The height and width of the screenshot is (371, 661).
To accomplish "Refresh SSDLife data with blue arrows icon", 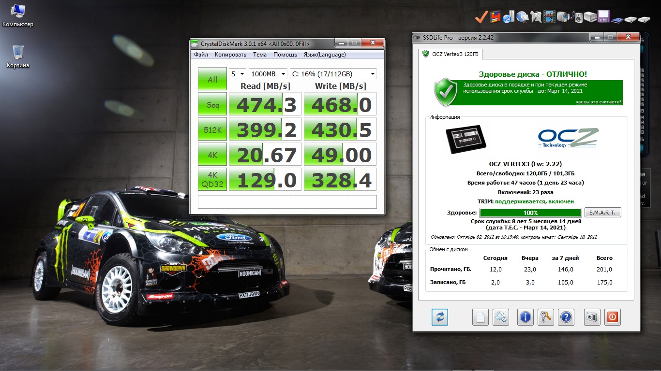I will point(440,317).
